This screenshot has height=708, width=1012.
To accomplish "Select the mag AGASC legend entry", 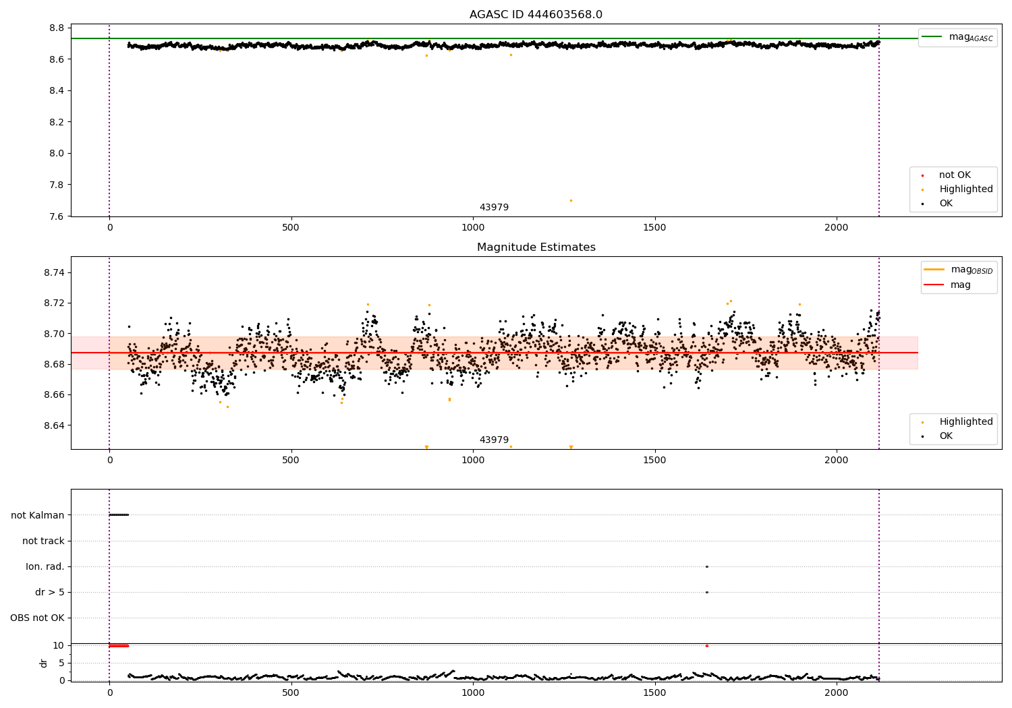I will pos(957,37).
